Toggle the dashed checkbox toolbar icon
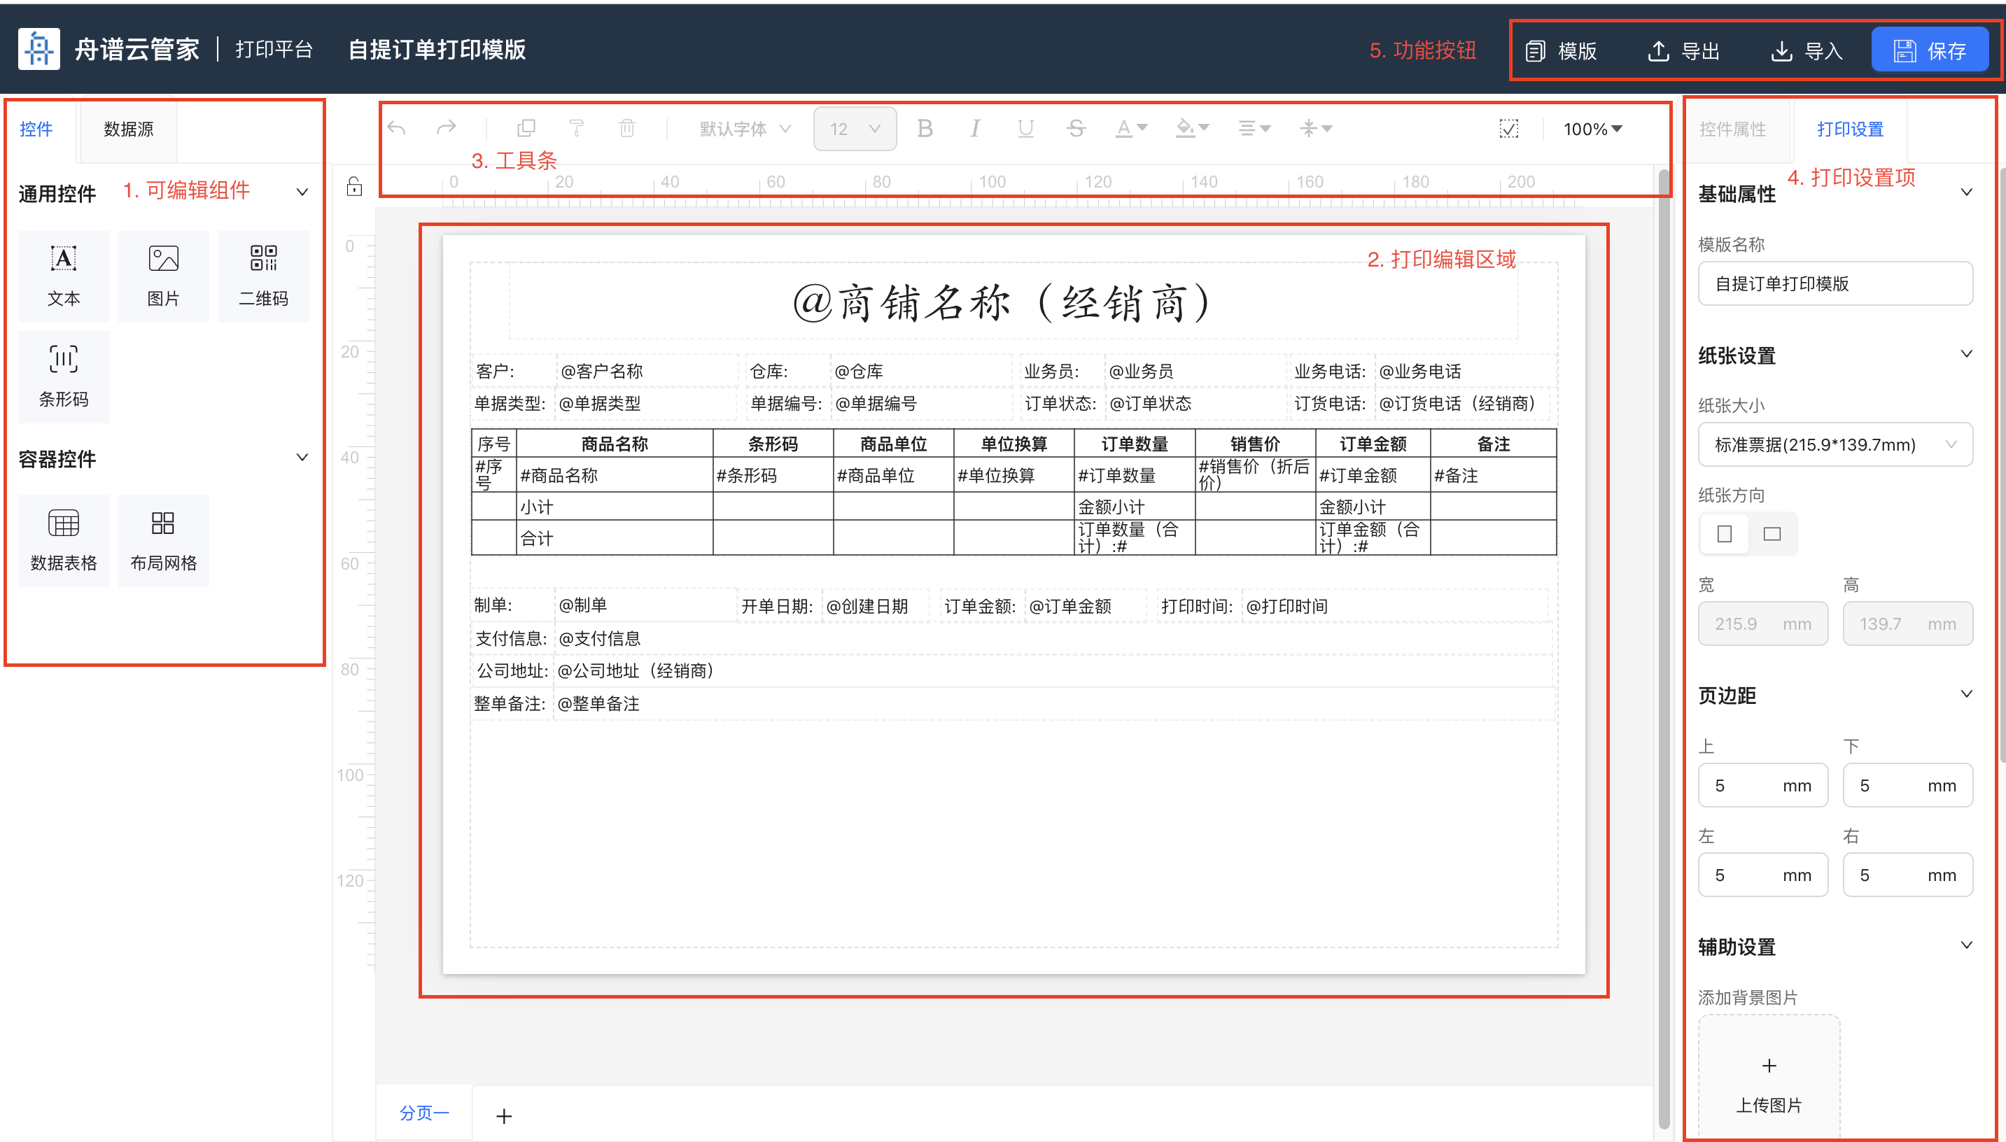This screenshot has height=1142, width=2006. 1508,129
